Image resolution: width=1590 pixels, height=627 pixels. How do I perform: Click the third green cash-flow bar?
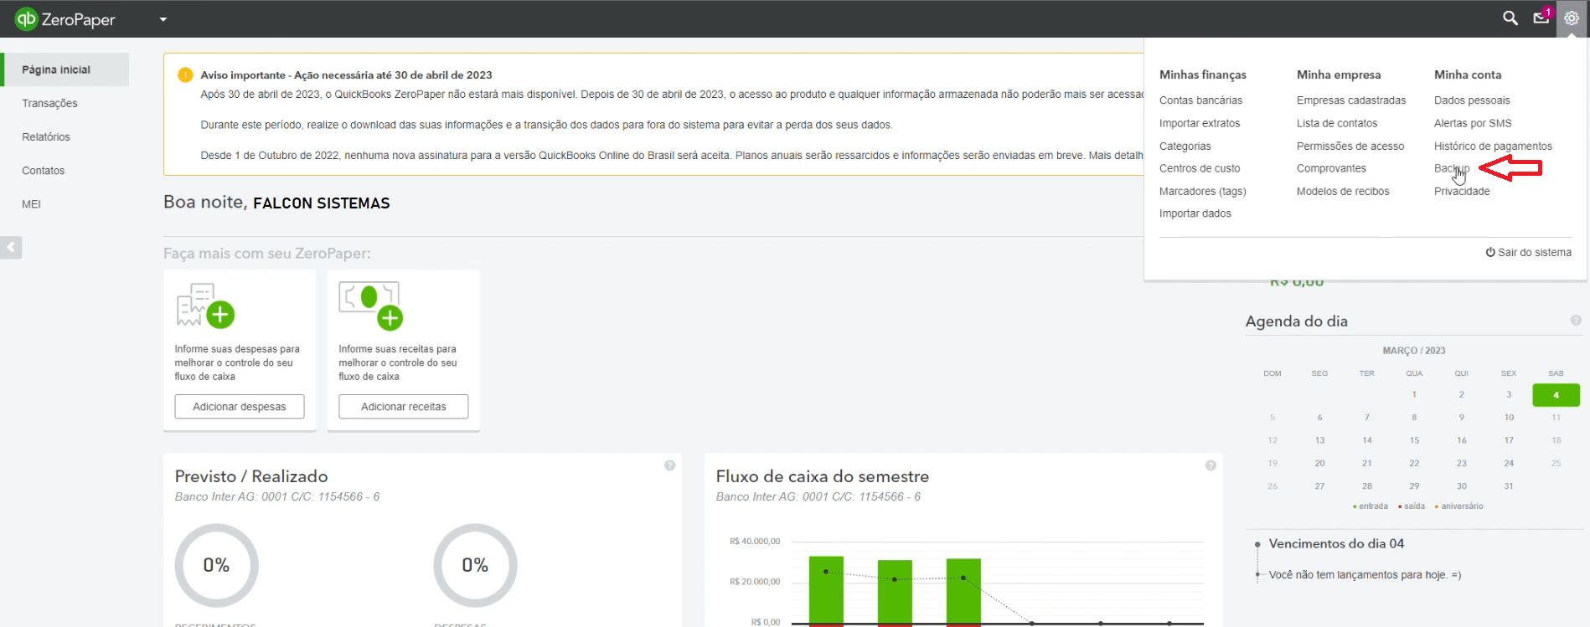(x=963, y=591)
